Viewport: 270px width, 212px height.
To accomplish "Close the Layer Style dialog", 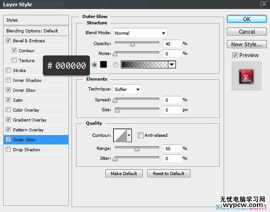I will pos(264,4).
